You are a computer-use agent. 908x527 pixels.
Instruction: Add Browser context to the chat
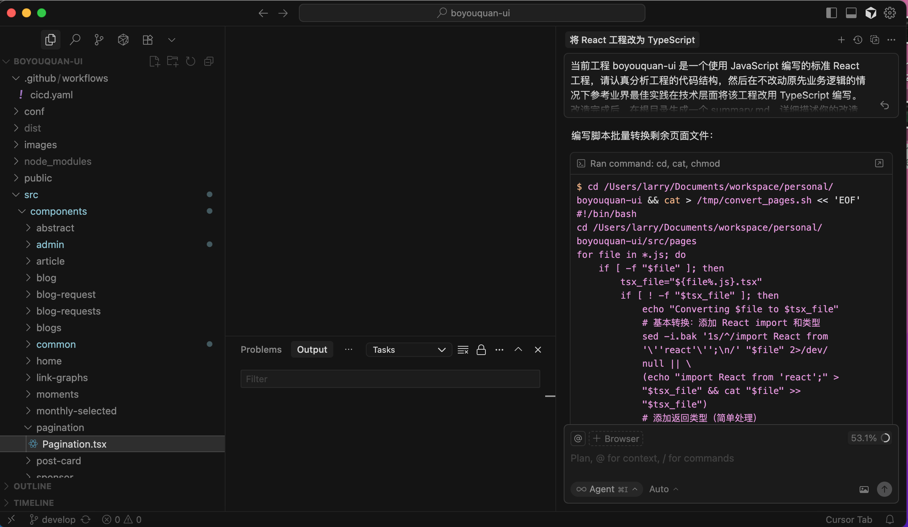coord(616,439)
